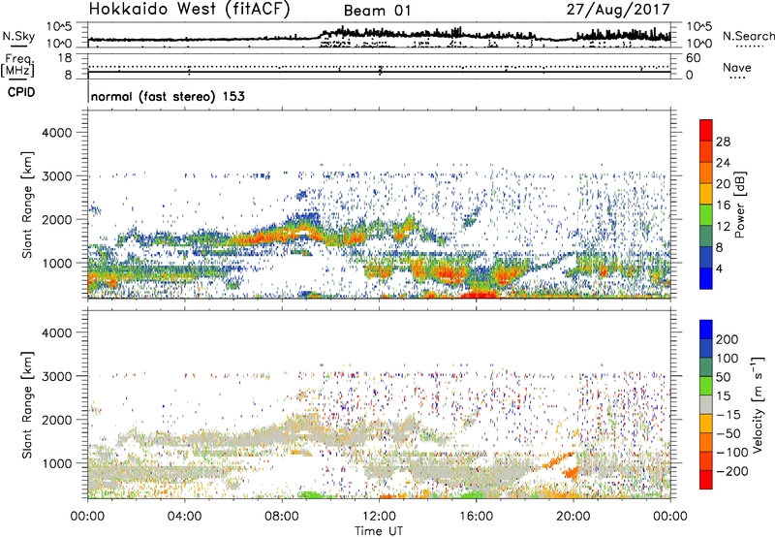
Task: Select the "CPID" row label
Action: [21, 92]
